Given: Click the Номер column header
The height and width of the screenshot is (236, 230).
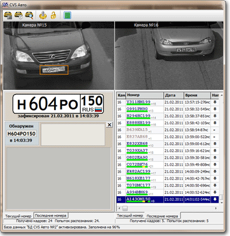Looking at the screenshot, I should 144,95.
